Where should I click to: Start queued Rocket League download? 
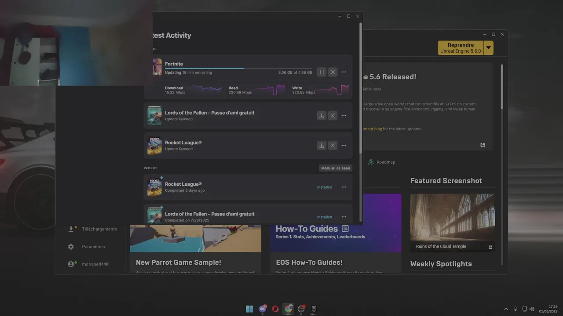tap(322, 145)
